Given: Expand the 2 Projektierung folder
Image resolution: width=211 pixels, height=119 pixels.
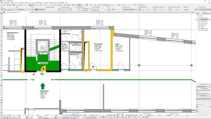Looking at the screenshot, I should point(198,21).
